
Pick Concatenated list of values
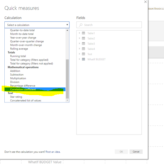[x=25, y=100]
